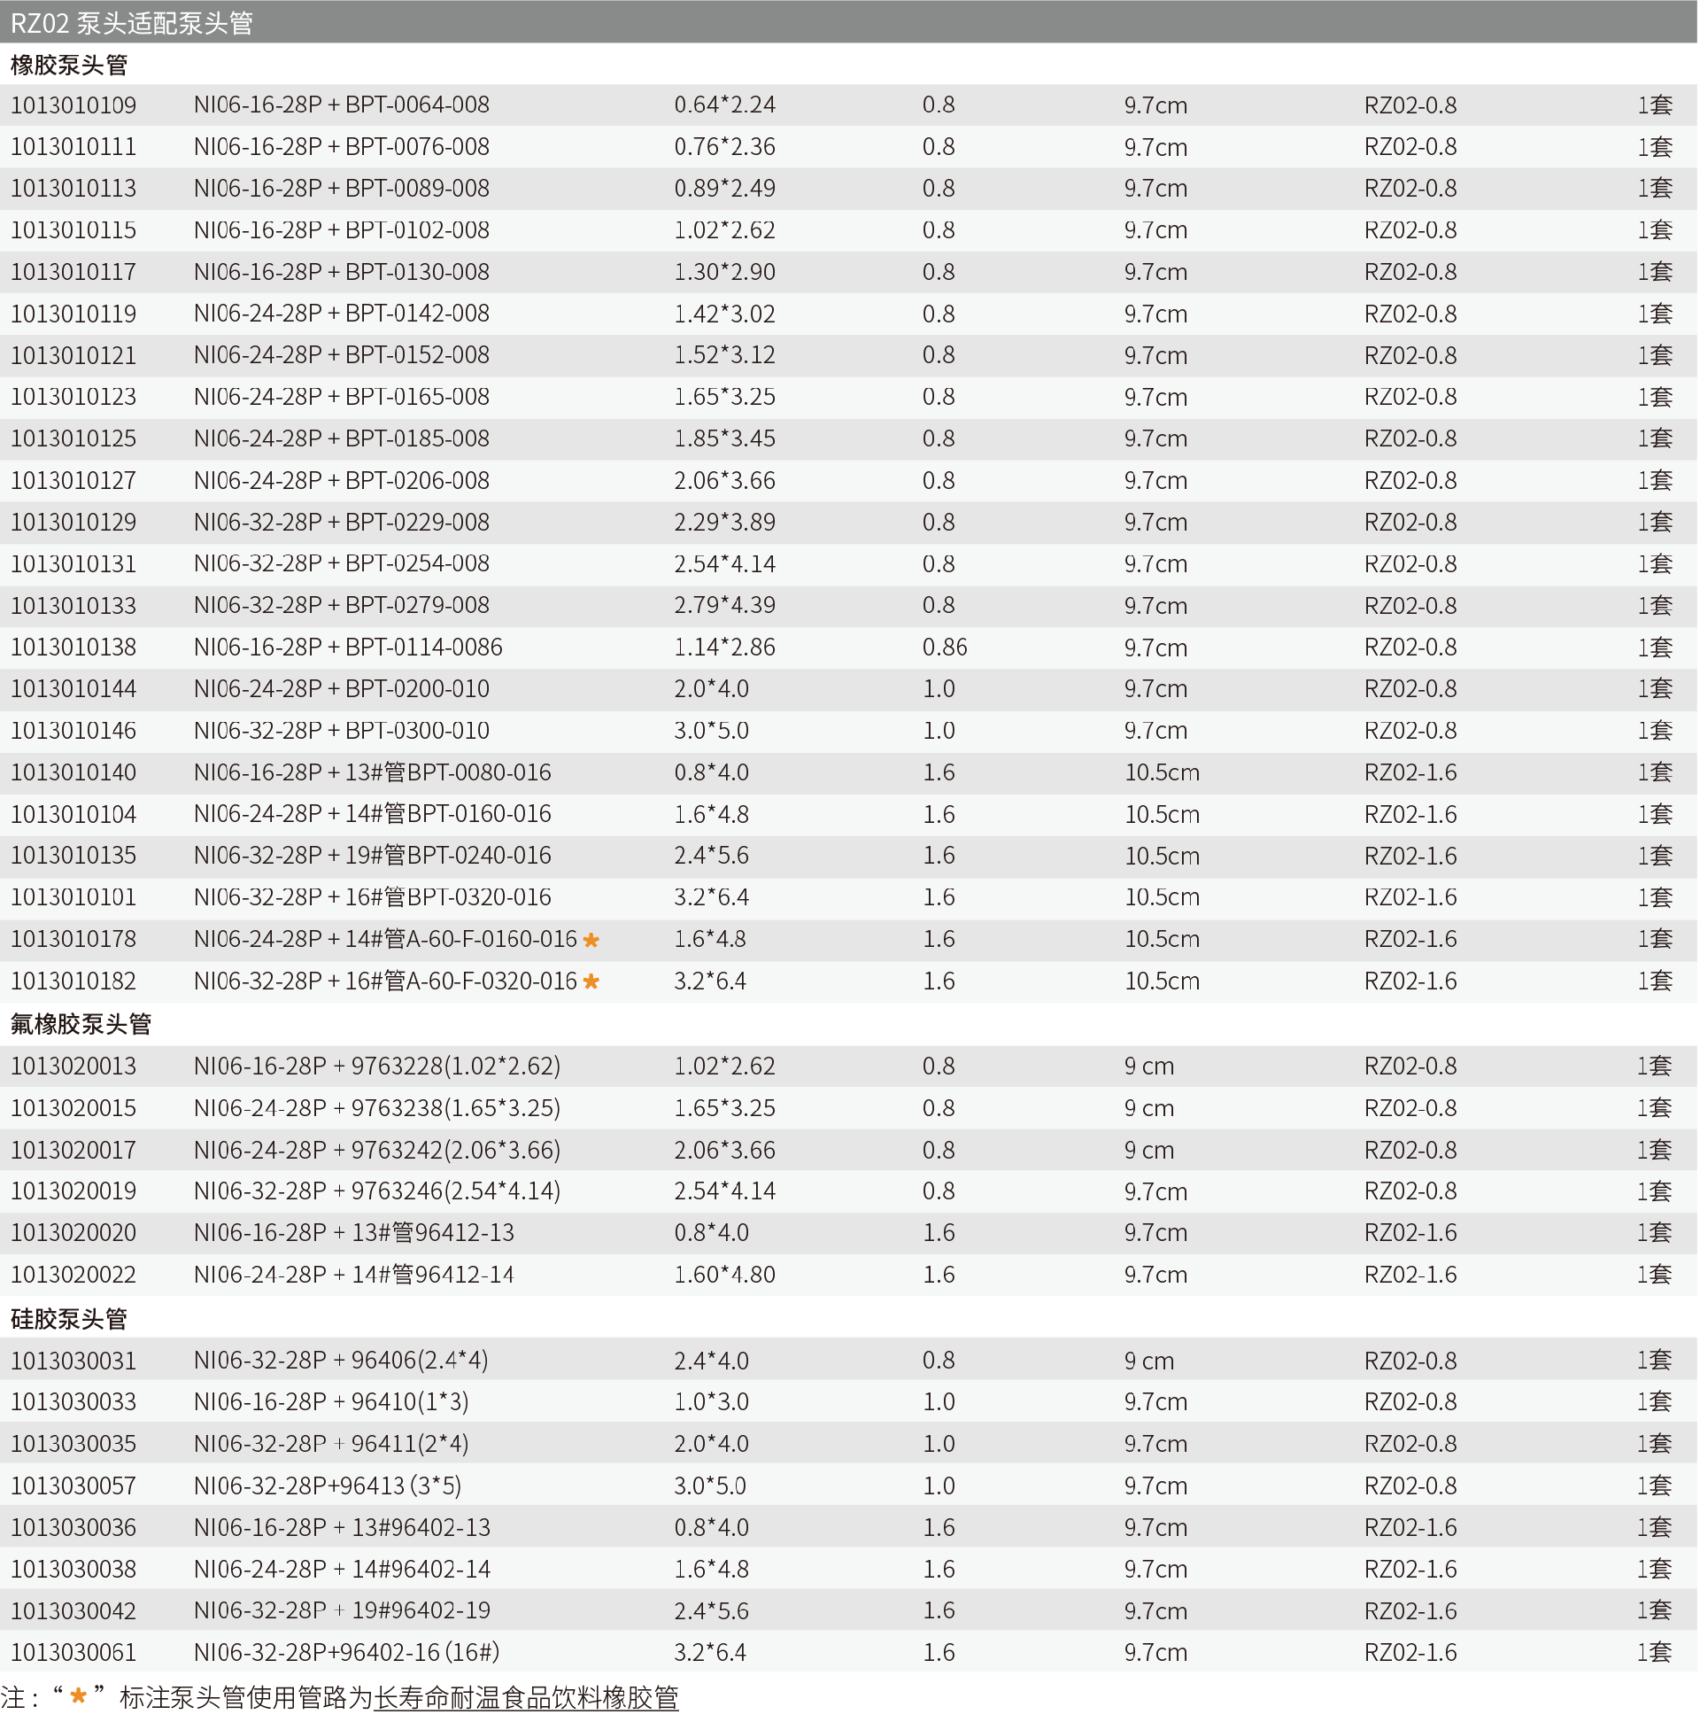The height and width of the screenshot is (1722, 1700).
Task: Click product code 1013010109
Action: point(74,105)
